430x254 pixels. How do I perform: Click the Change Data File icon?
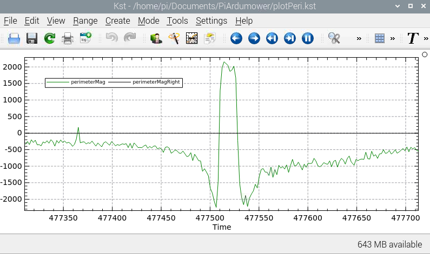click(210, 38)
